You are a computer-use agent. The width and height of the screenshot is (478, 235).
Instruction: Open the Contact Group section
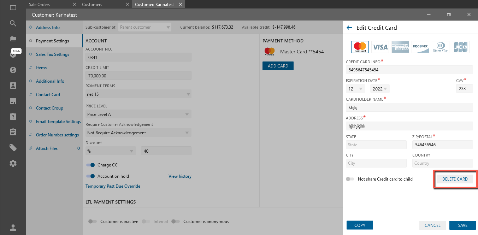click(x=49, y=108)
